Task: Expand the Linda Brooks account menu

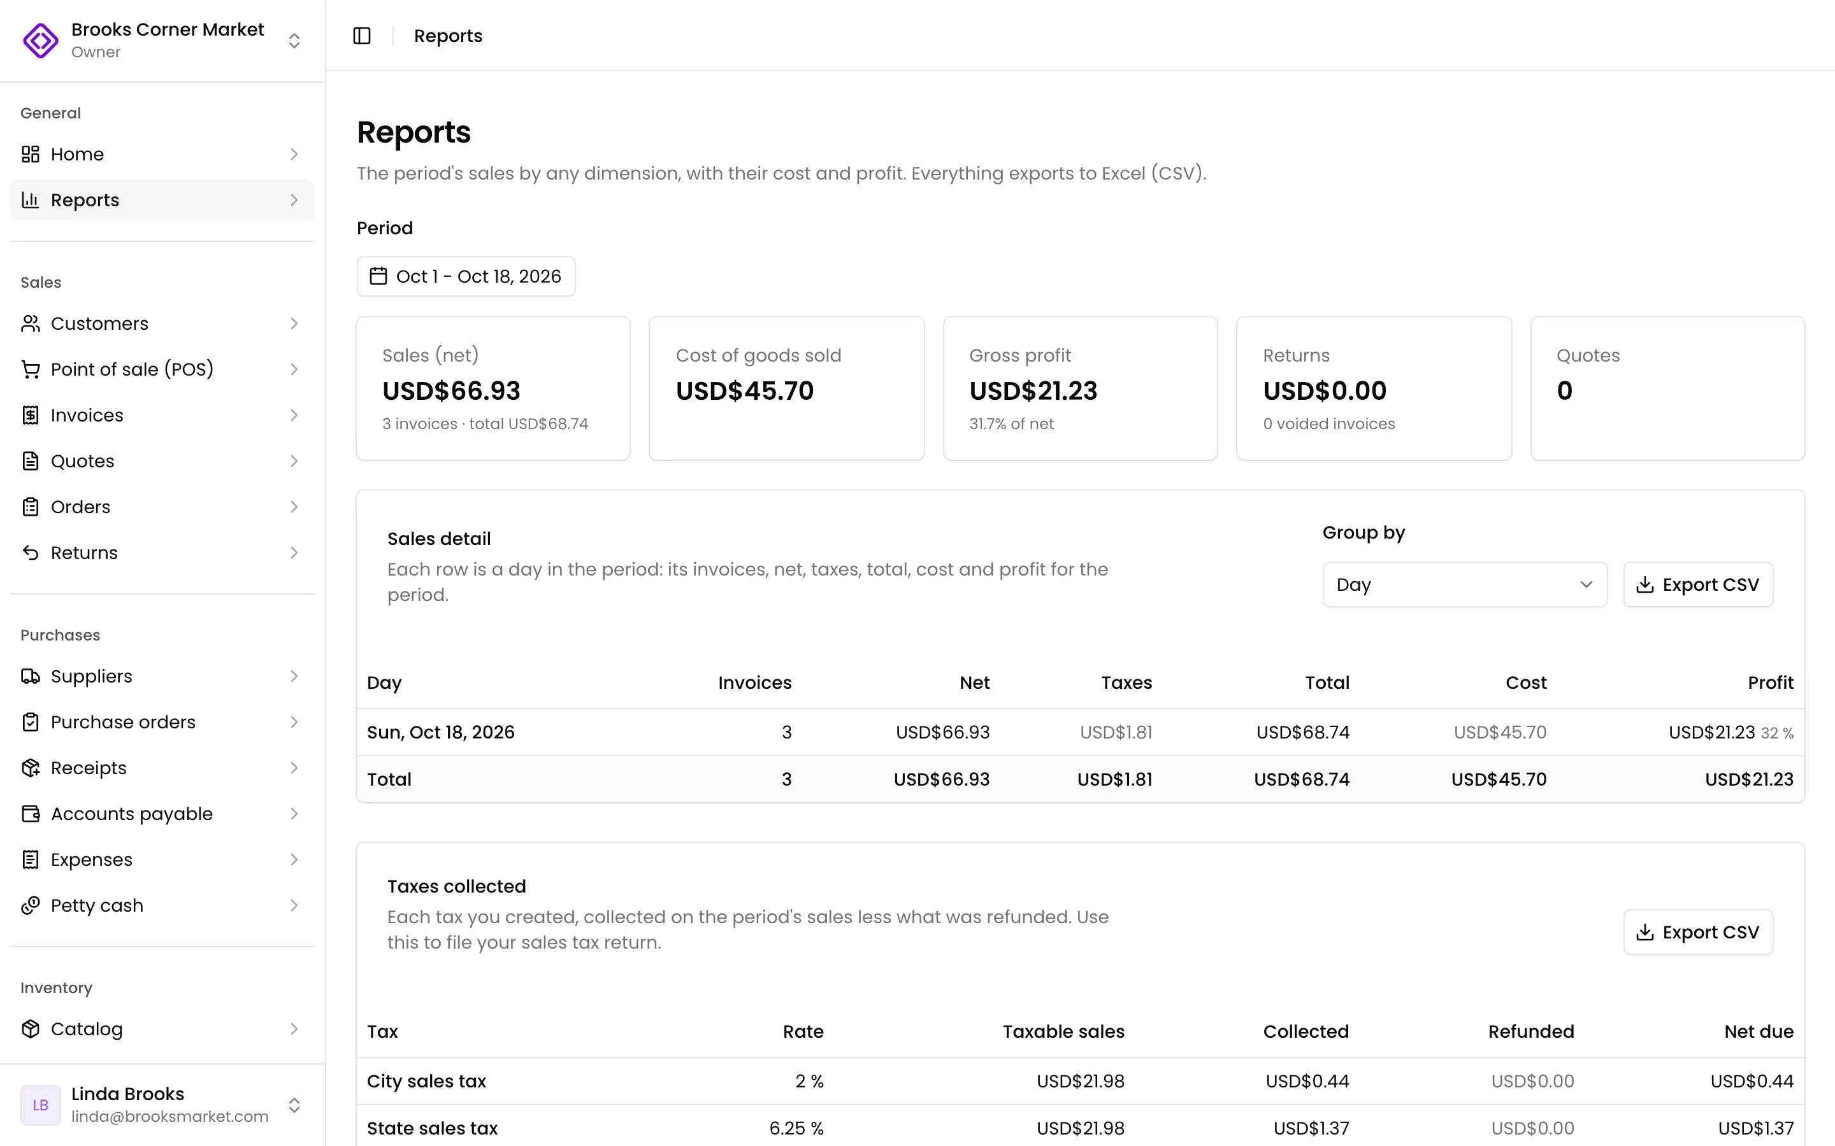Action: (294, 1105)
